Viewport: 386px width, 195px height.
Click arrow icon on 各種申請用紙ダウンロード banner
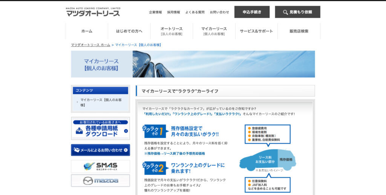(126, 131)
